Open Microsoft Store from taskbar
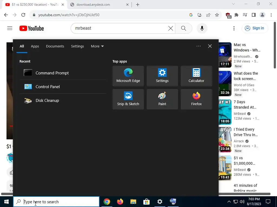The width and height of the screenshot is (277, 207). pyautogui.click(x=146, y=202)
